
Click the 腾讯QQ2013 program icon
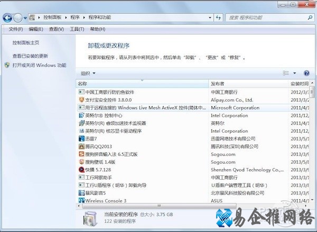click(x=81, y=146)
